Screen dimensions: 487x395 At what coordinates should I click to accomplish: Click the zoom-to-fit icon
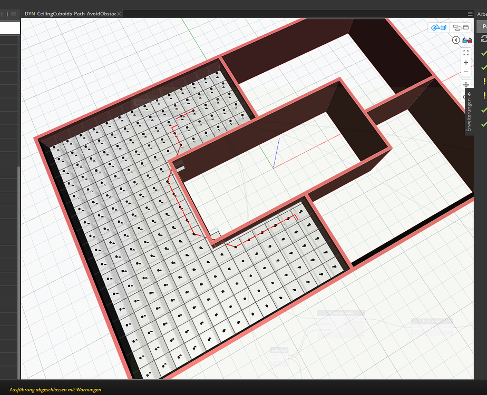[x=465, y=53]
